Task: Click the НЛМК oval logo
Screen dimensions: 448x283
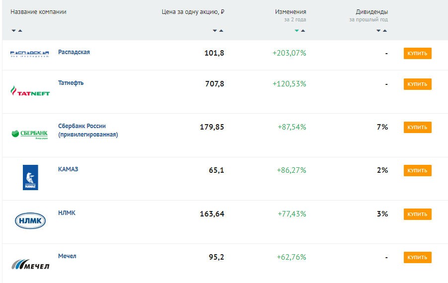Action: [x=30, y=220]
